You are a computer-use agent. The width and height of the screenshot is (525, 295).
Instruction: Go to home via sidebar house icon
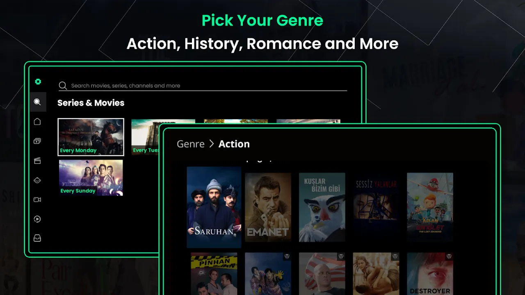pyautogui.click(x=37, y=122)
